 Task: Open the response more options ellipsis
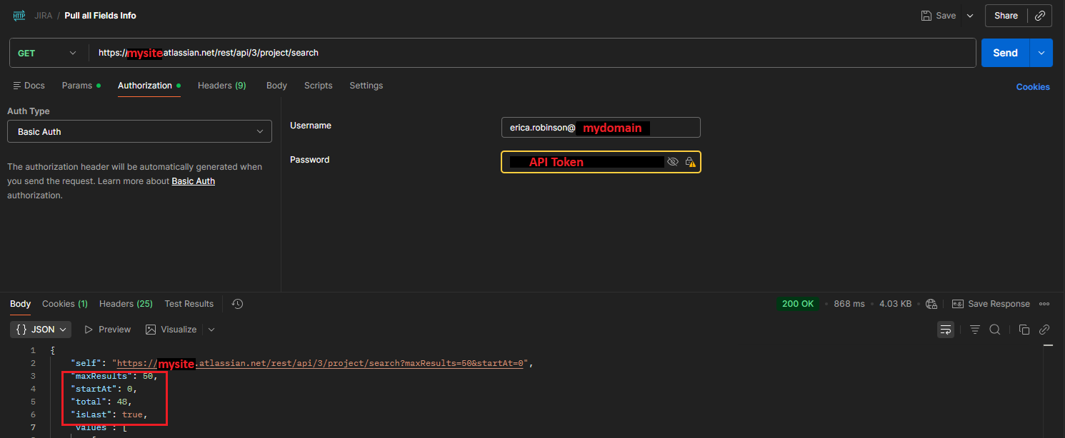1044,304
